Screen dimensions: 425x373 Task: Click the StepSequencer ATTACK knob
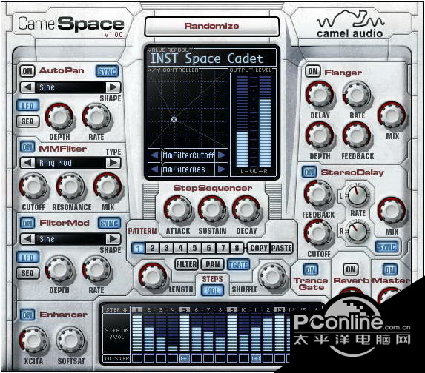coord(178,209)
